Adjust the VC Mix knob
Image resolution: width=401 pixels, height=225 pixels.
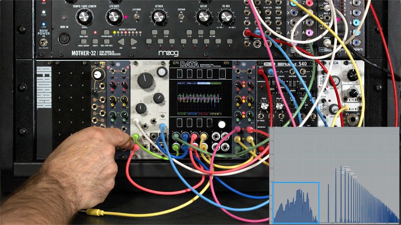pyautogui.click(x=227, y=17)
